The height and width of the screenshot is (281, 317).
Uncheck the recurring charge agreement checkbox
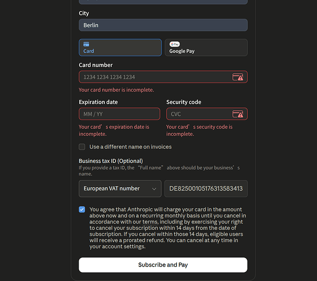(x=82, y=209)
